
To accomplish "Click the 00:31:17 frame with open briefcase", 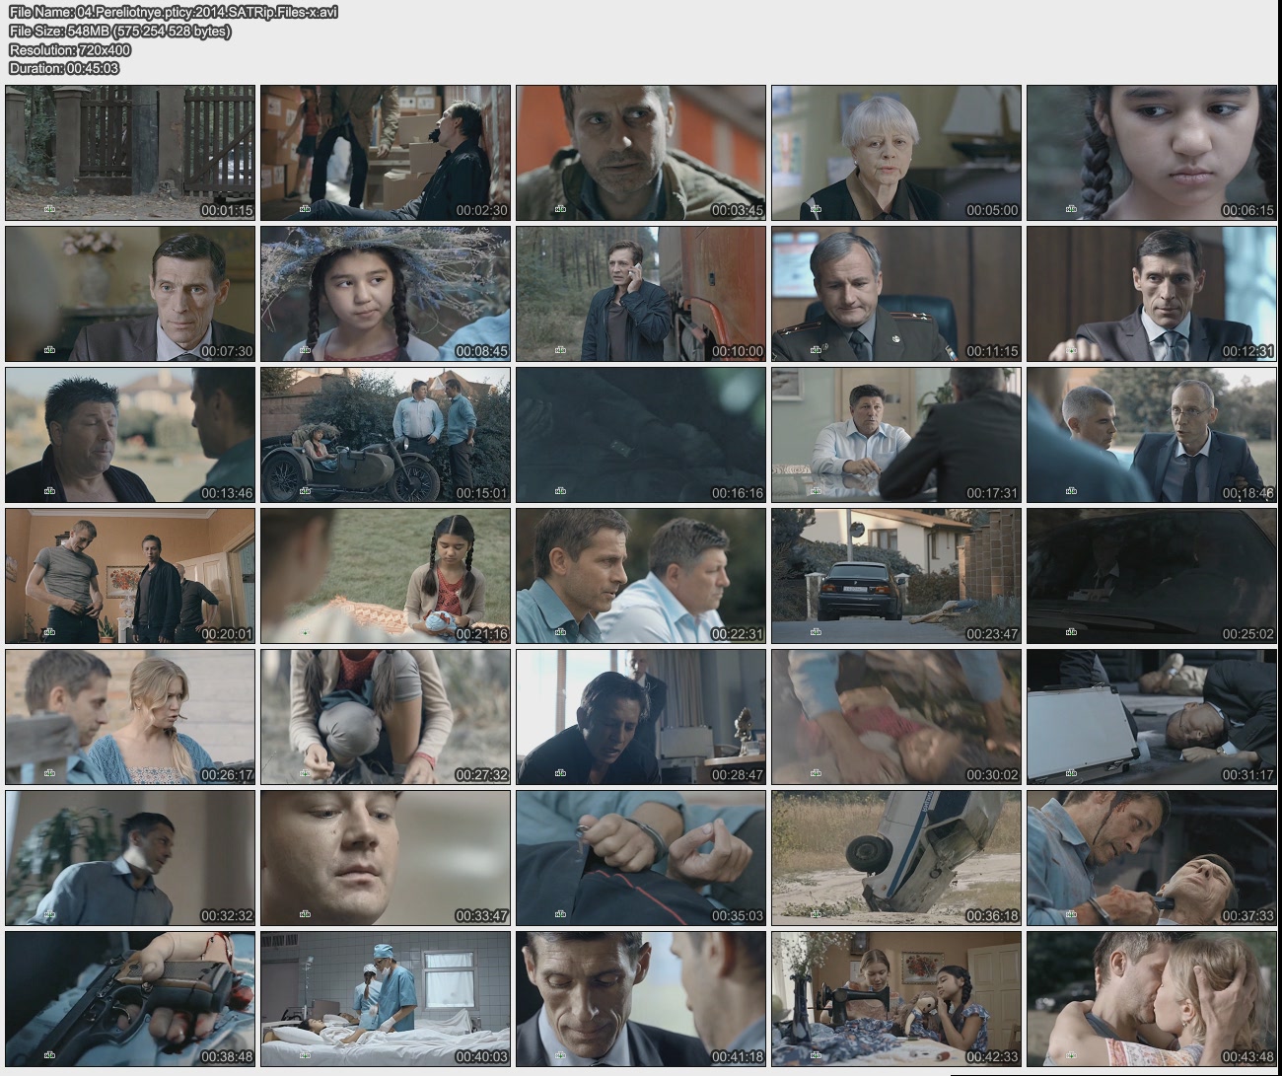I will tap(1151, 717).
